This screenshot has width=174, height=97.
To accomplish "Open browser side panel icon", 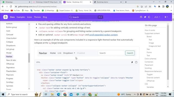I will (x=163, y=6).
